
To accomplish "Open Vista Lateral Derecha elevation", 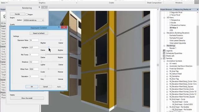I will [177, 40].
